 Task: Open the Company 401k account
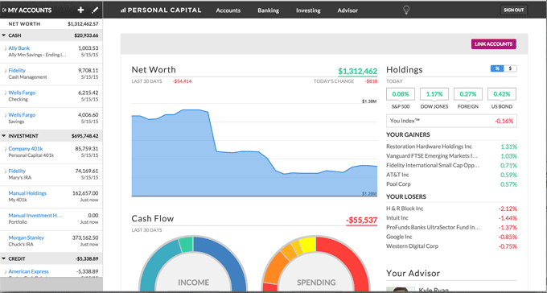pos(26,149)
